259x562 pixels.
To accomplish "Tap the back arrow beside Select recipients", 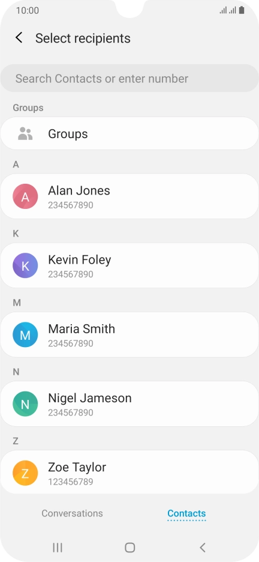I will pyautogui.click(x=19, y=38).
